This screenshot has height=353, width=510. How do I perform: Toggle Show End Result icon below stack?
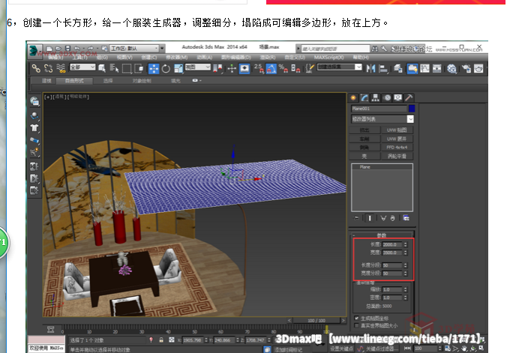point(370,218)
